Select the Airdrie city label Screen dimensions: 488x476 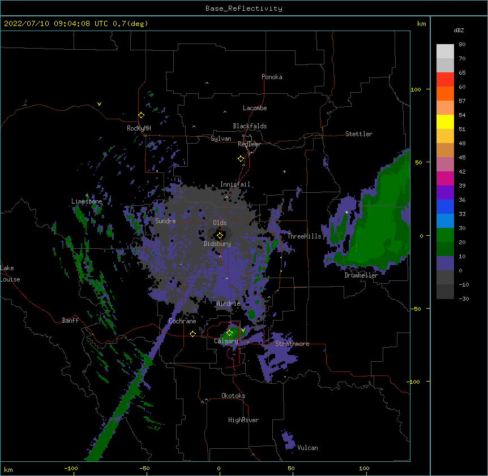[x=228, y=304]
